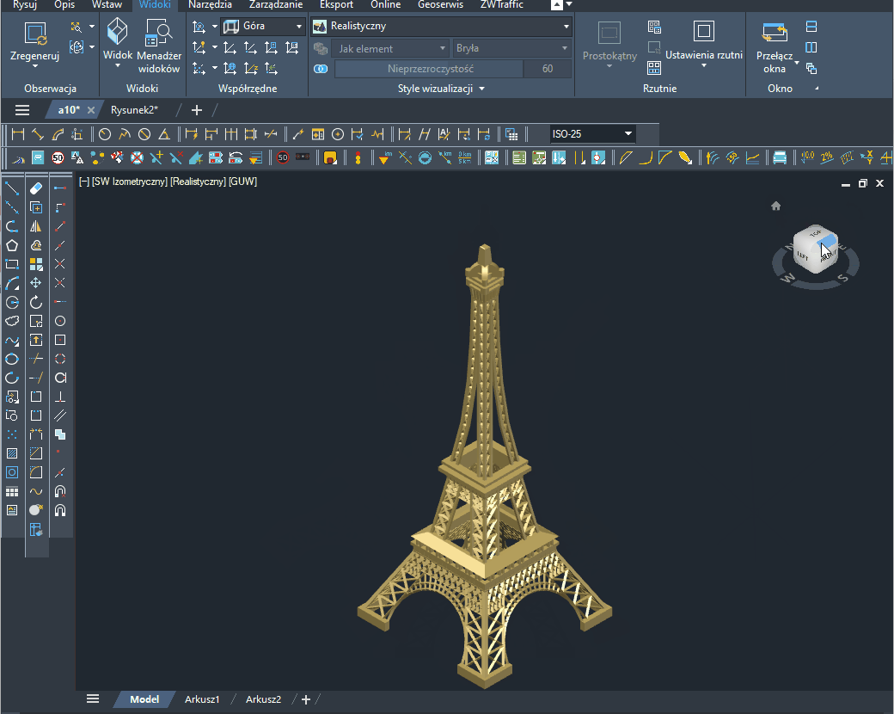Viewport: 894px width, 714px height.
Task: Close the a10* drawing tab
Action: pyautogui.click(x=90, y=110)
